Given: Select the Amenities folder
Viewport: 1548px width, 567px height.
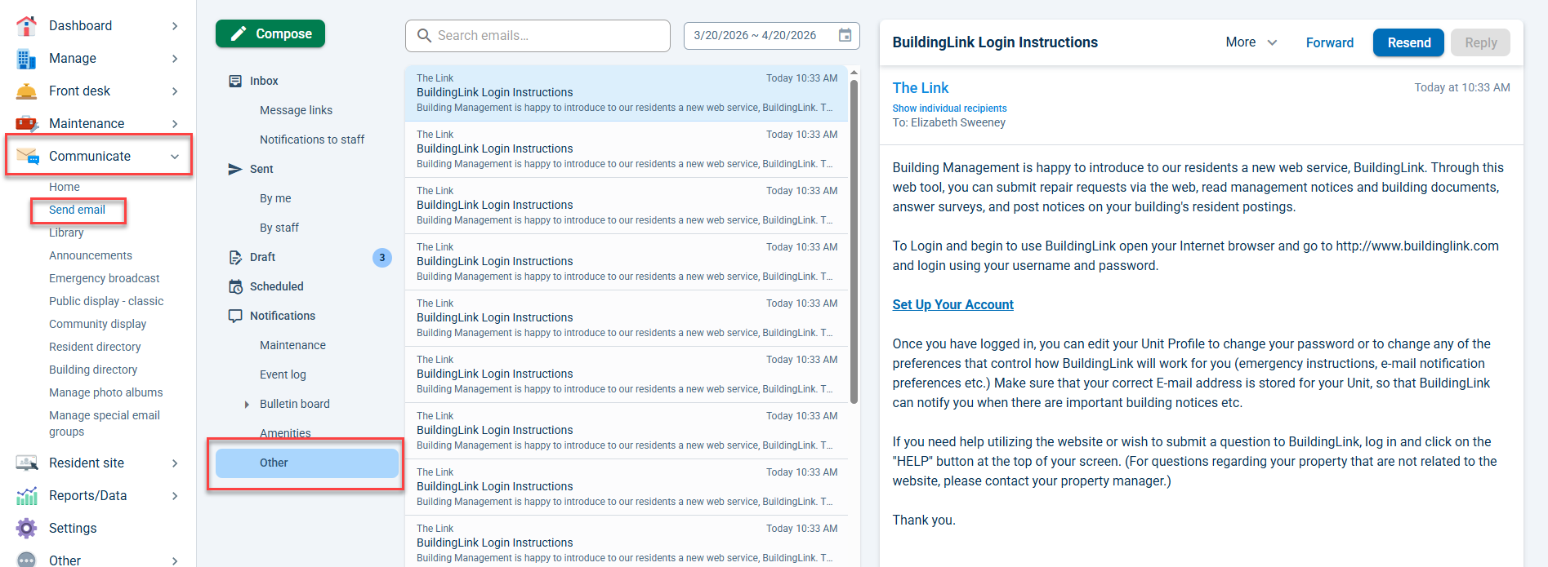Looking at the screenshot, I should coord(285,433).
